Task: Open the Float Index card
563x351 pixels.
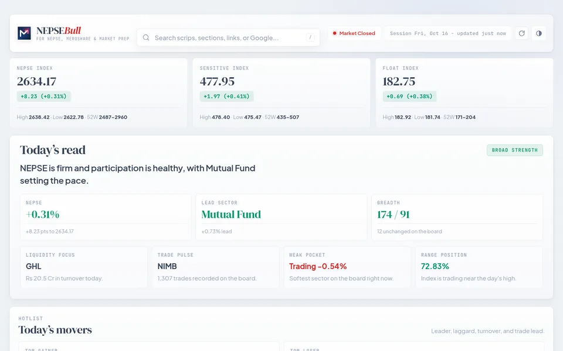Action: [x=464, y=93]
